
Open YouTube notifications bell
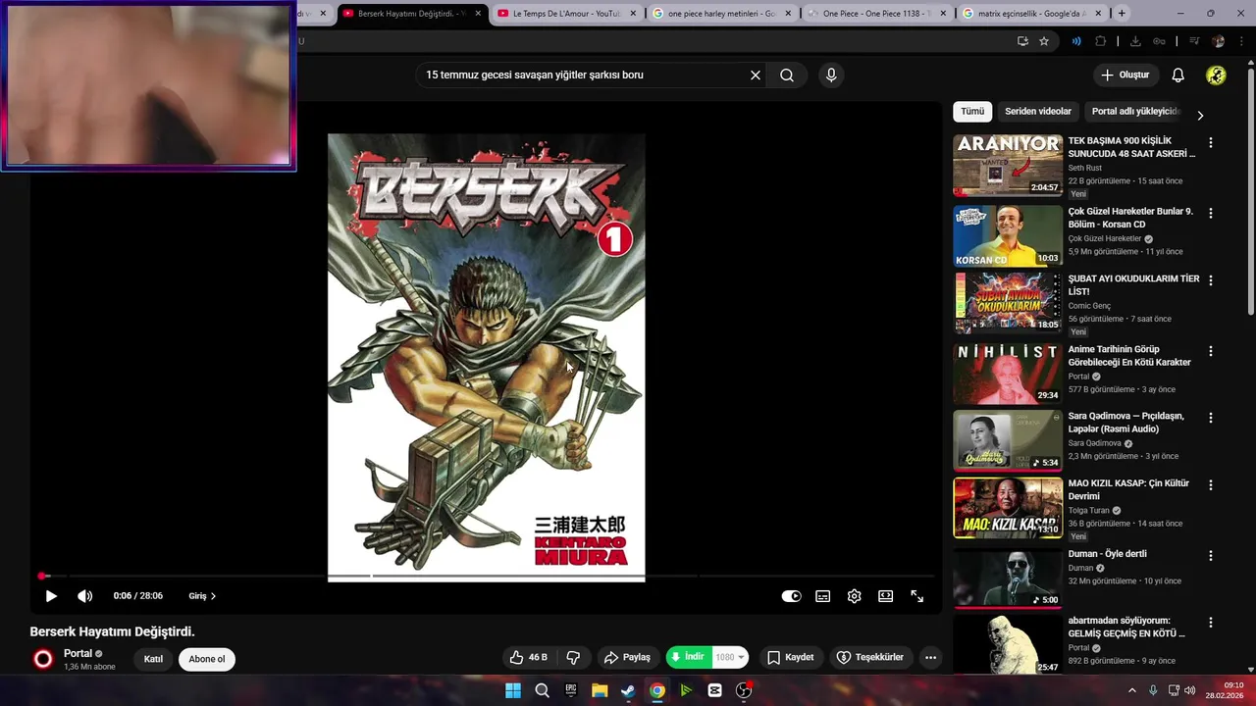click(1178, 75)
